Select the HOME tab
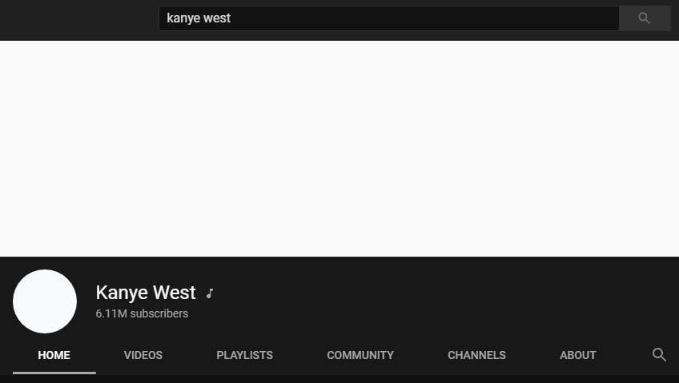This screenshot has height=383, width=679. click(x=54, y=355)
